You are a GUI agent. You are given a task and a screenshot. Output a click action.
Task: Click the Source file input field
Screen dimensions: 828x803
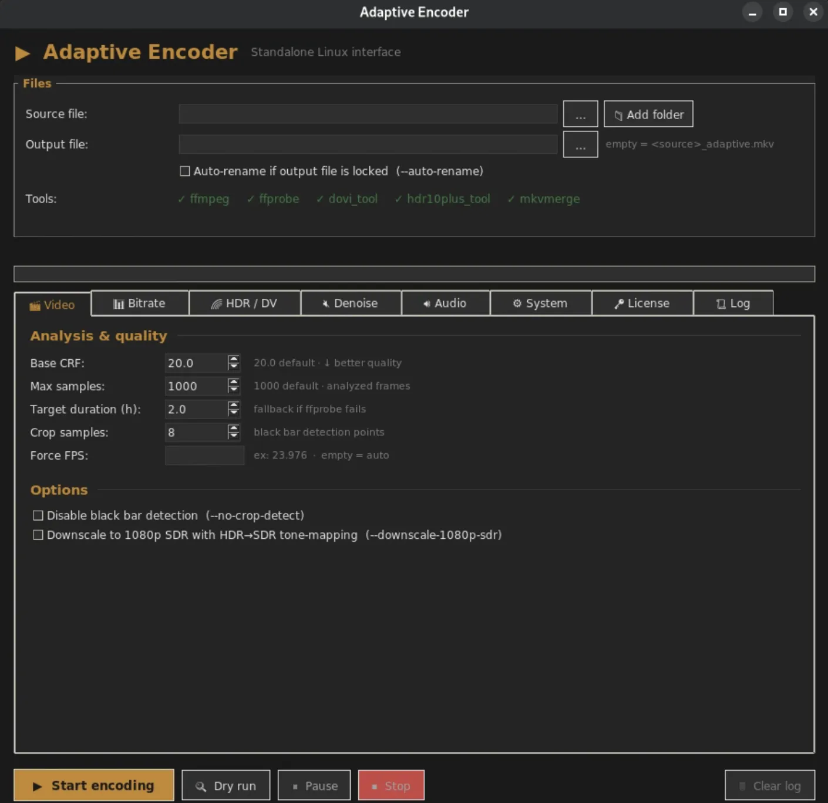tap(368, 114)
